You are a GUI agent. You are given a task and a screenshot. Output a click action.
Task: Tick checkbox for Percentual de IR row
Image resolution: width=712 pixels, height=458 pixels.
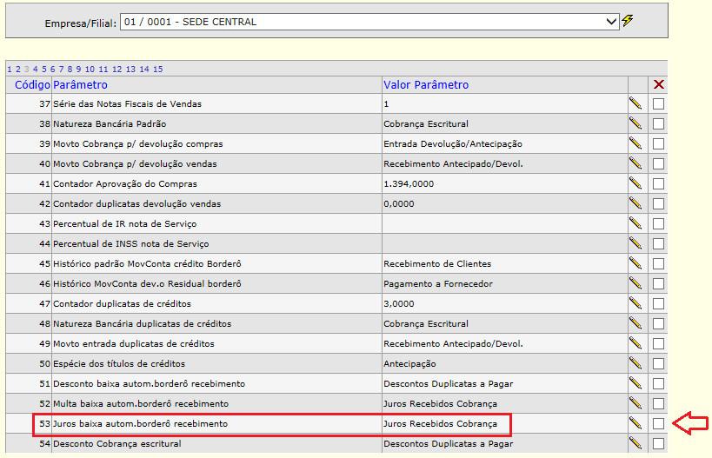click(658, 223)
